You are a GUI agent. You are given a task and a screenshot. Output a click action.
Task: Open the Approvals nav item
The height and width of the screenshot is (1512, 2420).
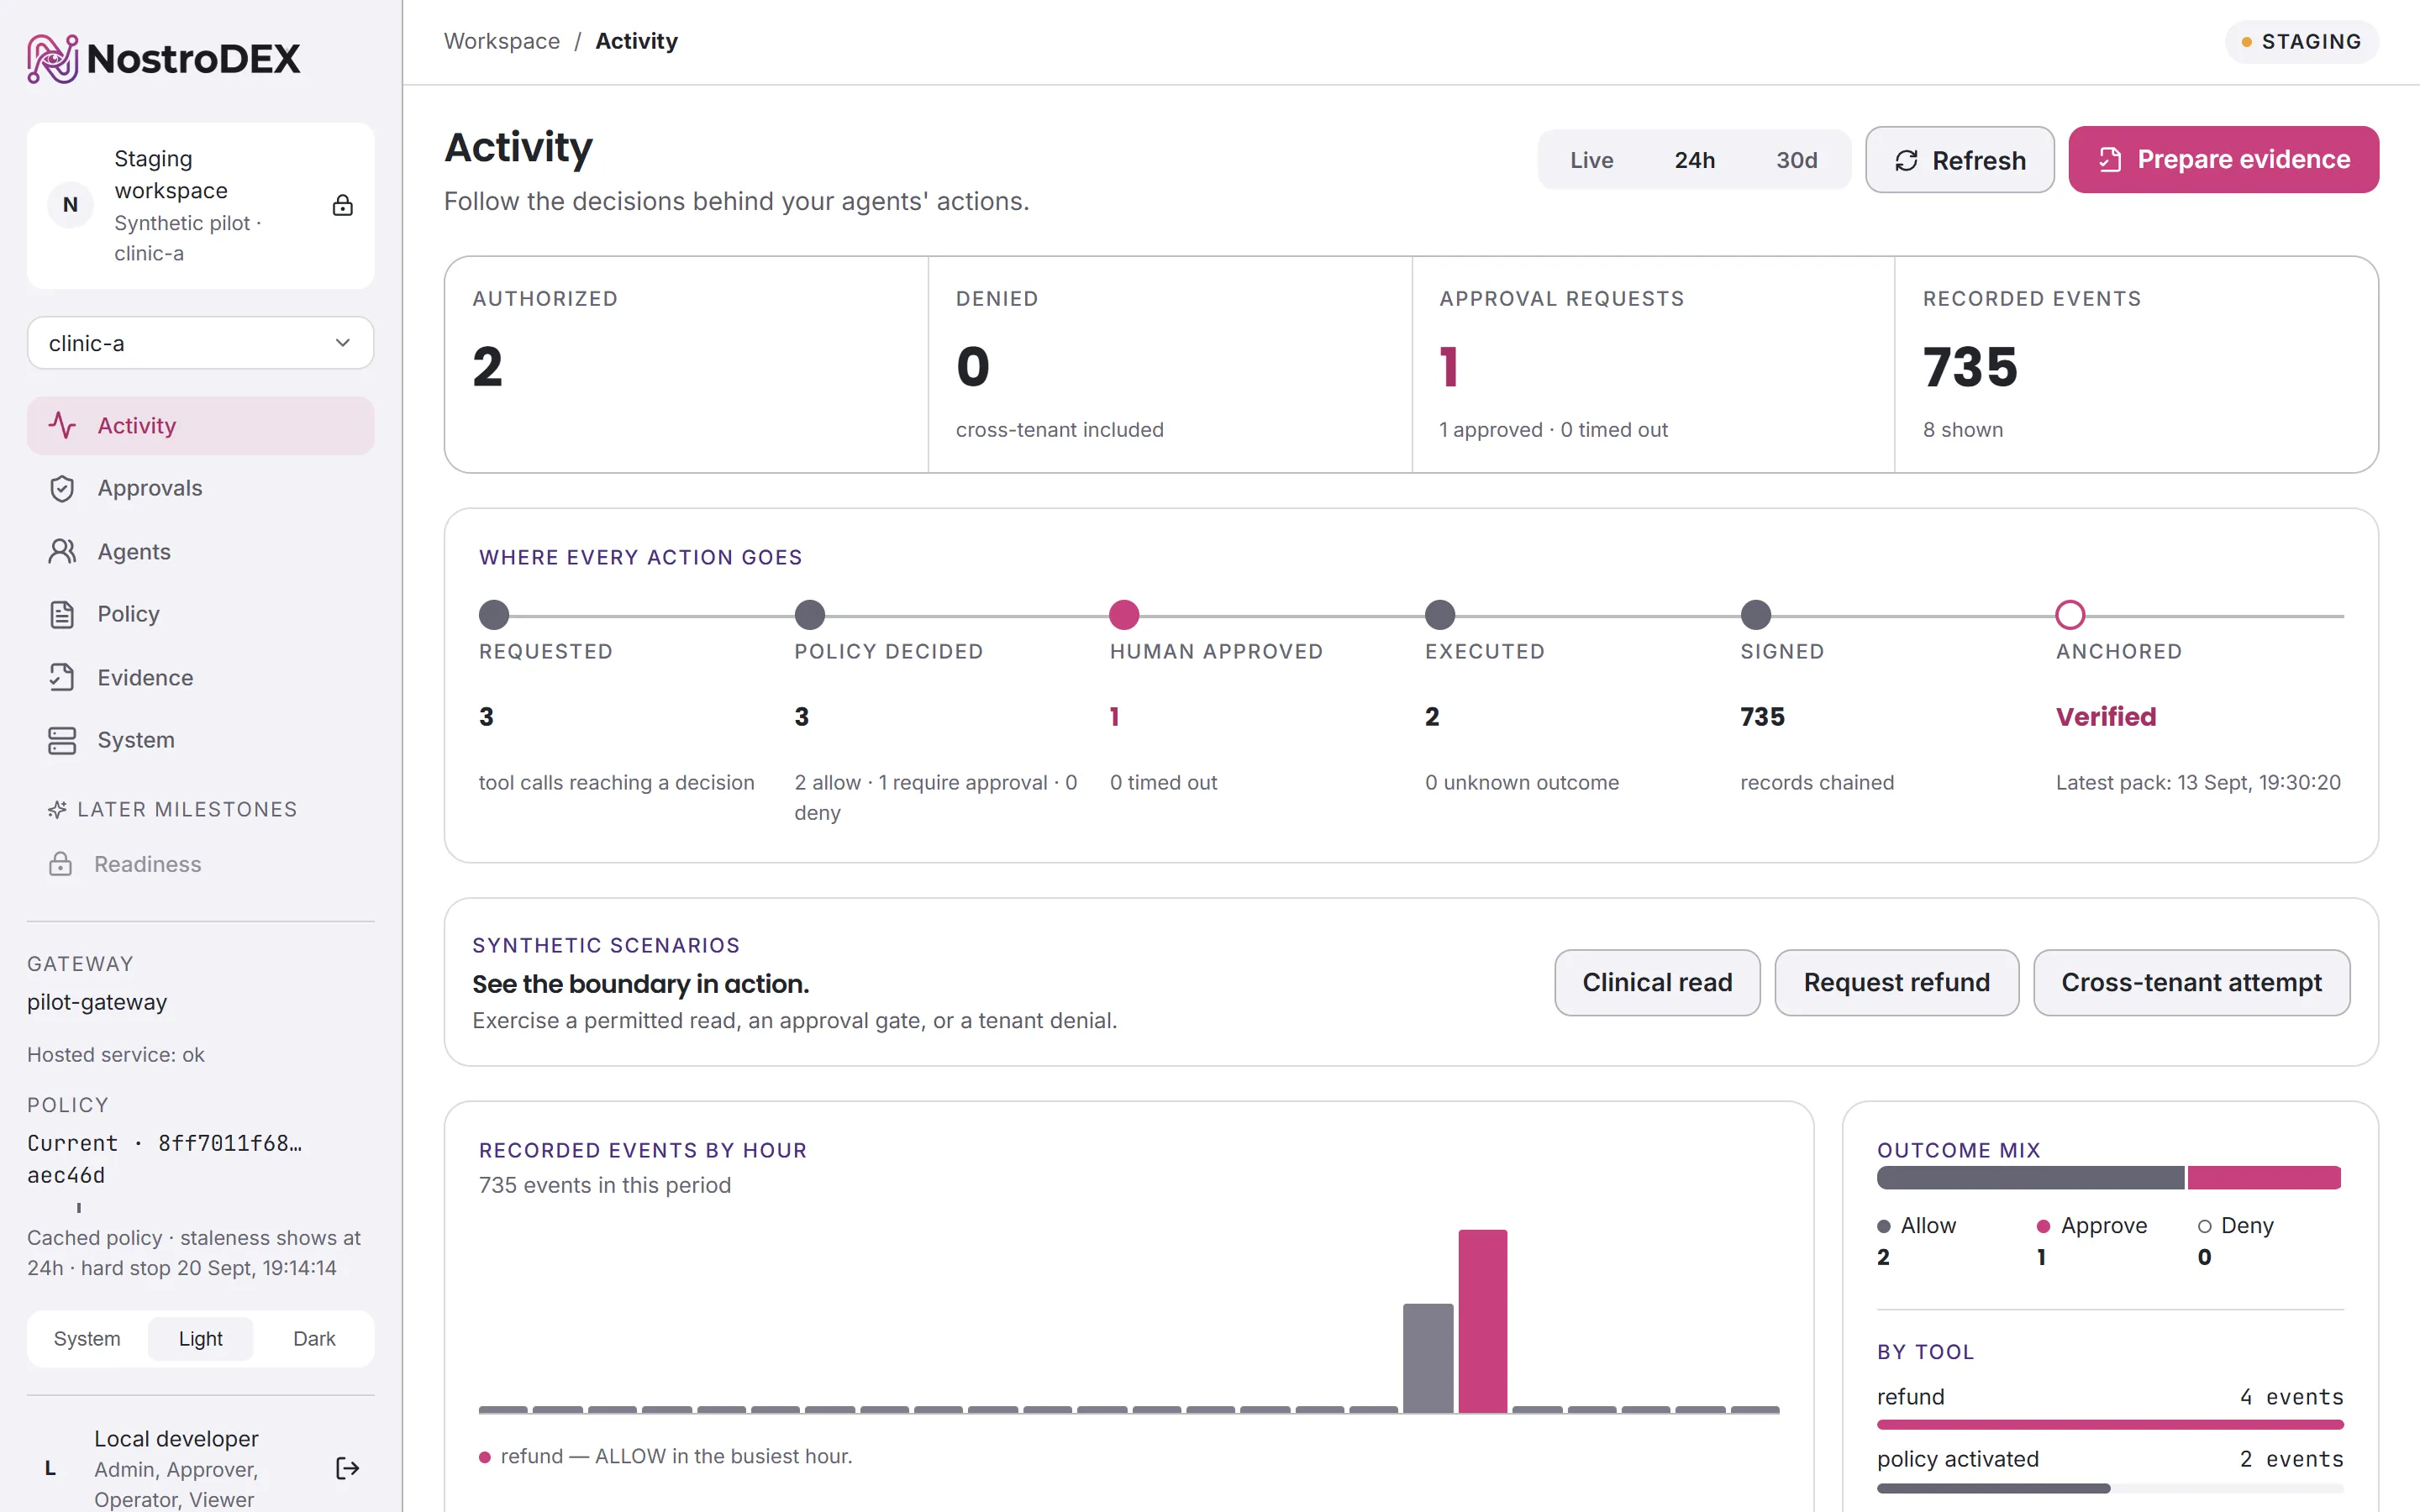(x=200, y=488)
